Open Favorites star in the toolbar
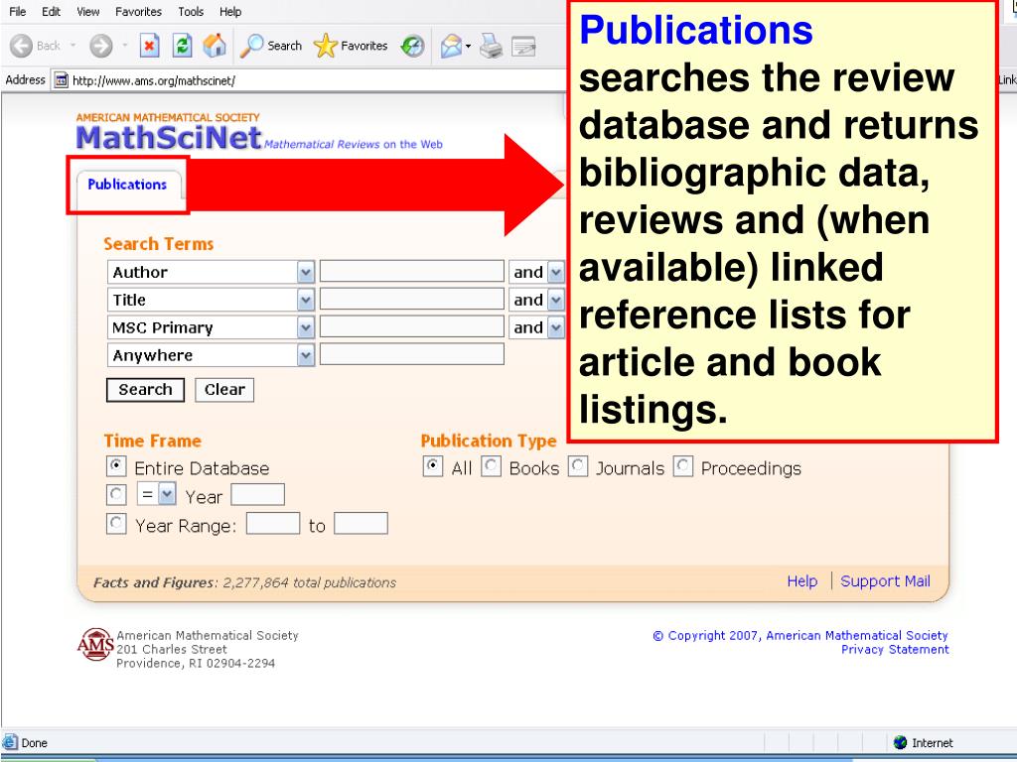1017x762 pixels. click(351, 46)
